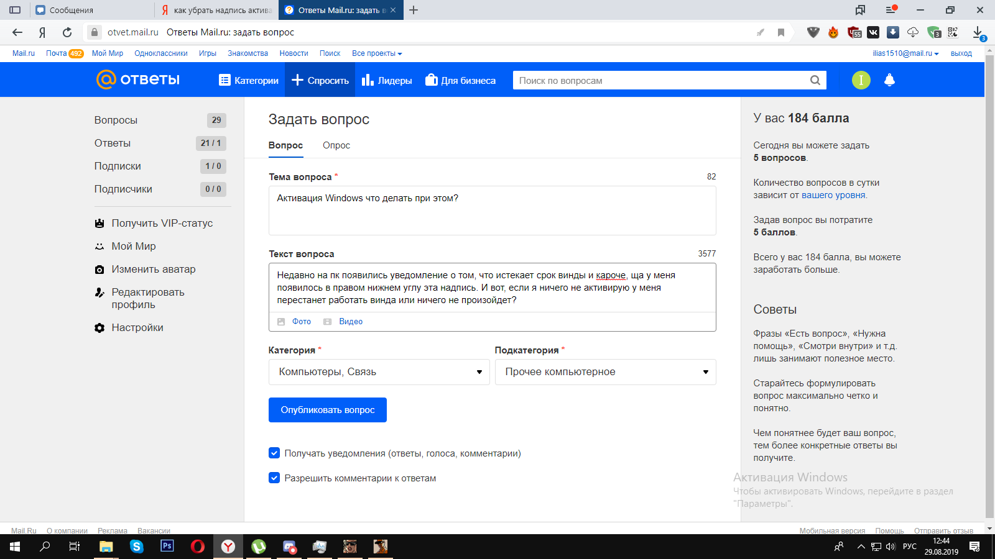Reload the page

tap(67, 32)
